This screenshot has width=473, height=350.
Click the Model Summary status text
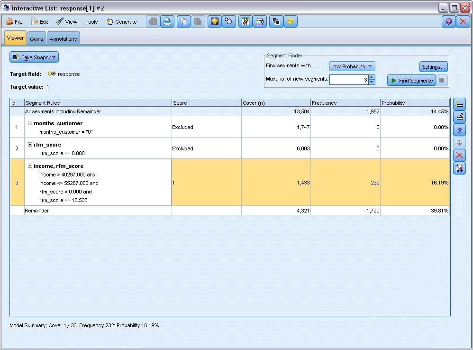coord(84,325)
